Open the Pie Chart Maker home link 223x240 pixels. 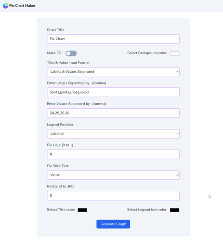[x=19, y=6]
